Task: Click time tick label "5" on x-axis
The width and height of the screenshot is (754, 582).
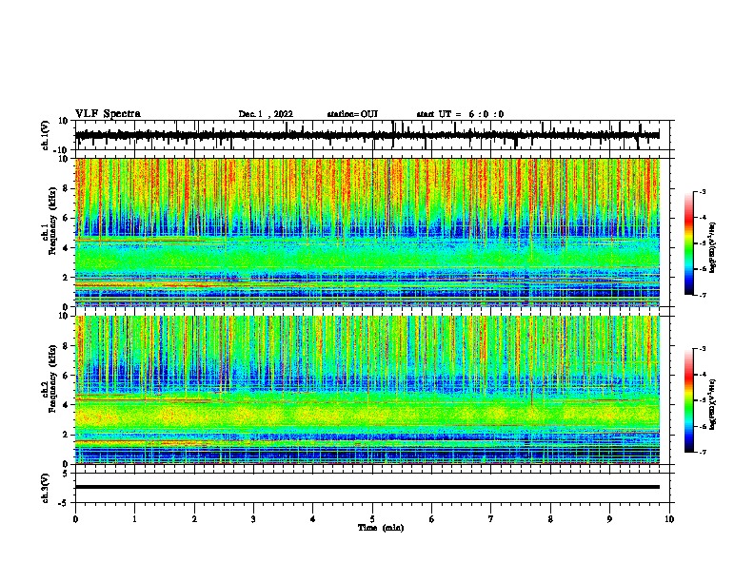Action: coord(372,519)
